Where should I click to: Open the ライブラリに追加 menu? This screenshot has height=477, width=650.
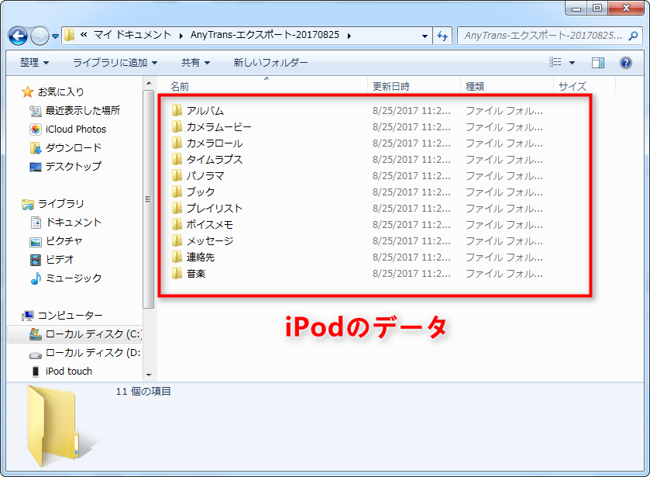(x=115, y=62)
